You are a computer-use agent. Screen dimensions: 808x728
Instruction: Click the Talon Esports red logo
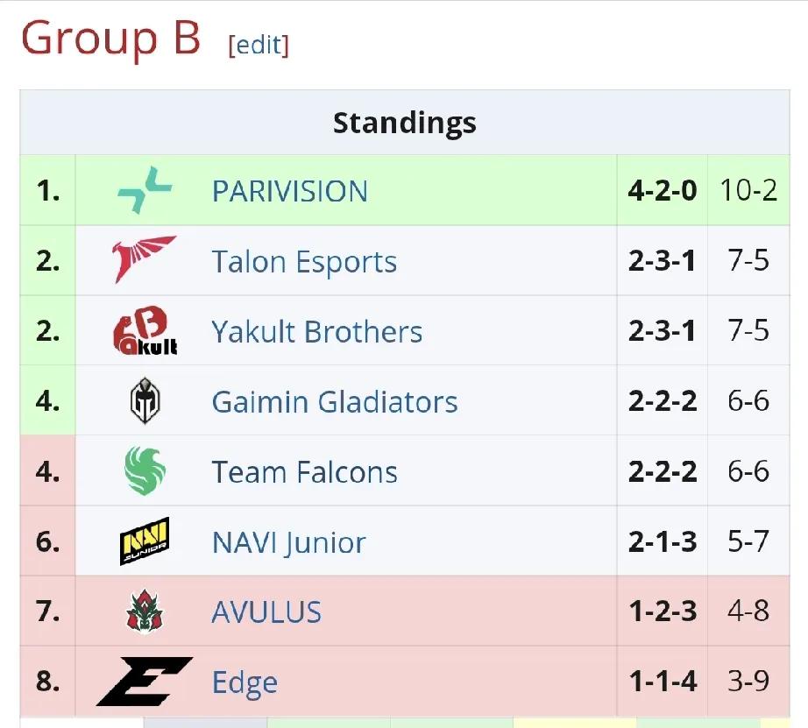(145, 259)
